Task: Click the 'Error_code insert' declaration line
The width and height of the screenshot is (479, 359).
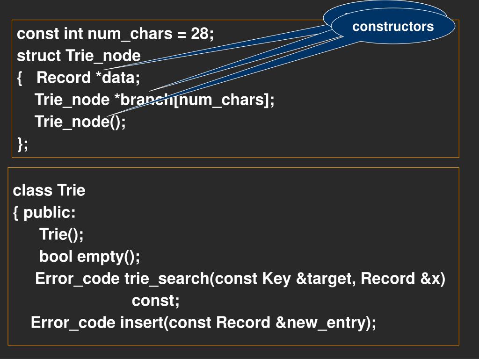Action: point(203,323)
